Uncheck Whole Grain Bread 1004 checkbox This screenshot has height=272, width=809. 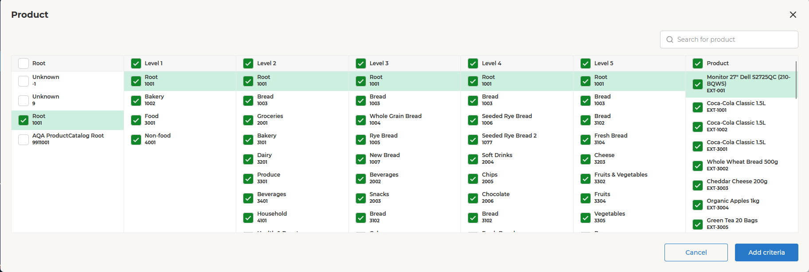[x=361, y=120]
